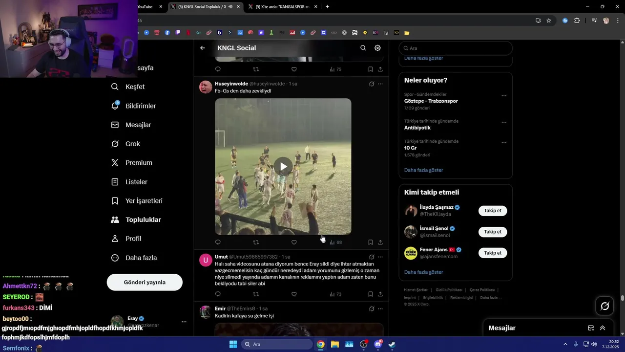Expand the Daha fazla sidebar menu

134,258
